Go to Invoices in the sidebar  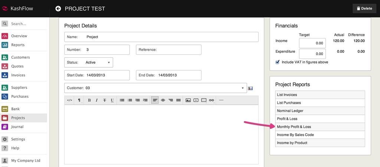(18, 75)
